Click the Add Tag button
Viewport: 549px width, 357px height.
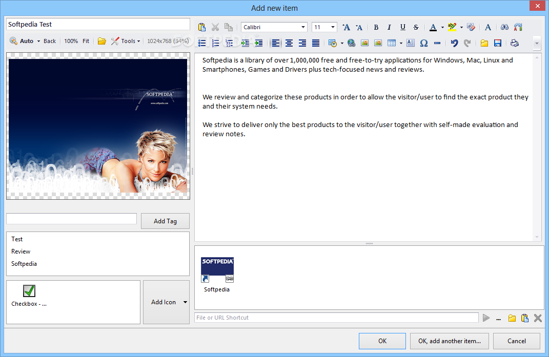click(x=165, y=221)
